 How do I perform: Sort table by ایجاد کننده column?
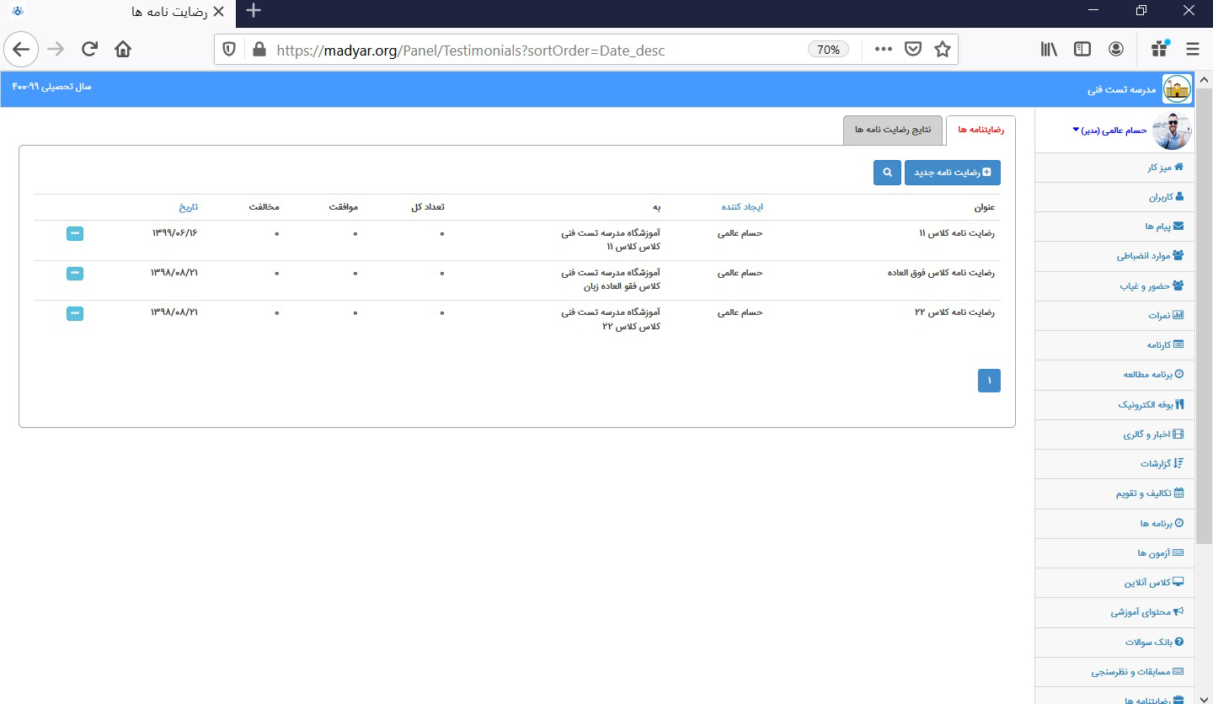click(742, 207)
